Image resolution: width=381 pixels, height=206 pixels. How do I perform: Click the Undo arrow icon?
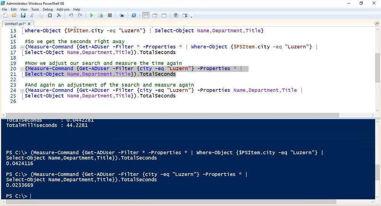coord(71,16)
